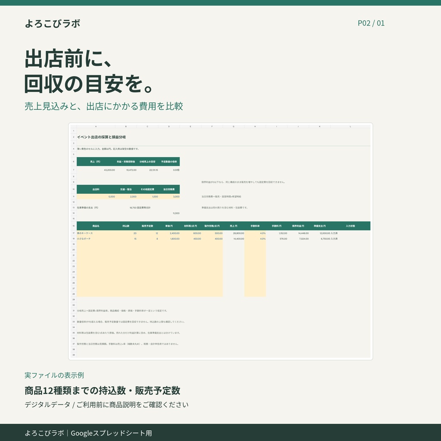Select the 限界利益 円 column header
441x441 pixels.
point(298,226)
